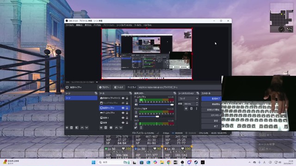Select the シーン item in scenes list
This screenshot has width=296, height=166.
click(81, 98)
